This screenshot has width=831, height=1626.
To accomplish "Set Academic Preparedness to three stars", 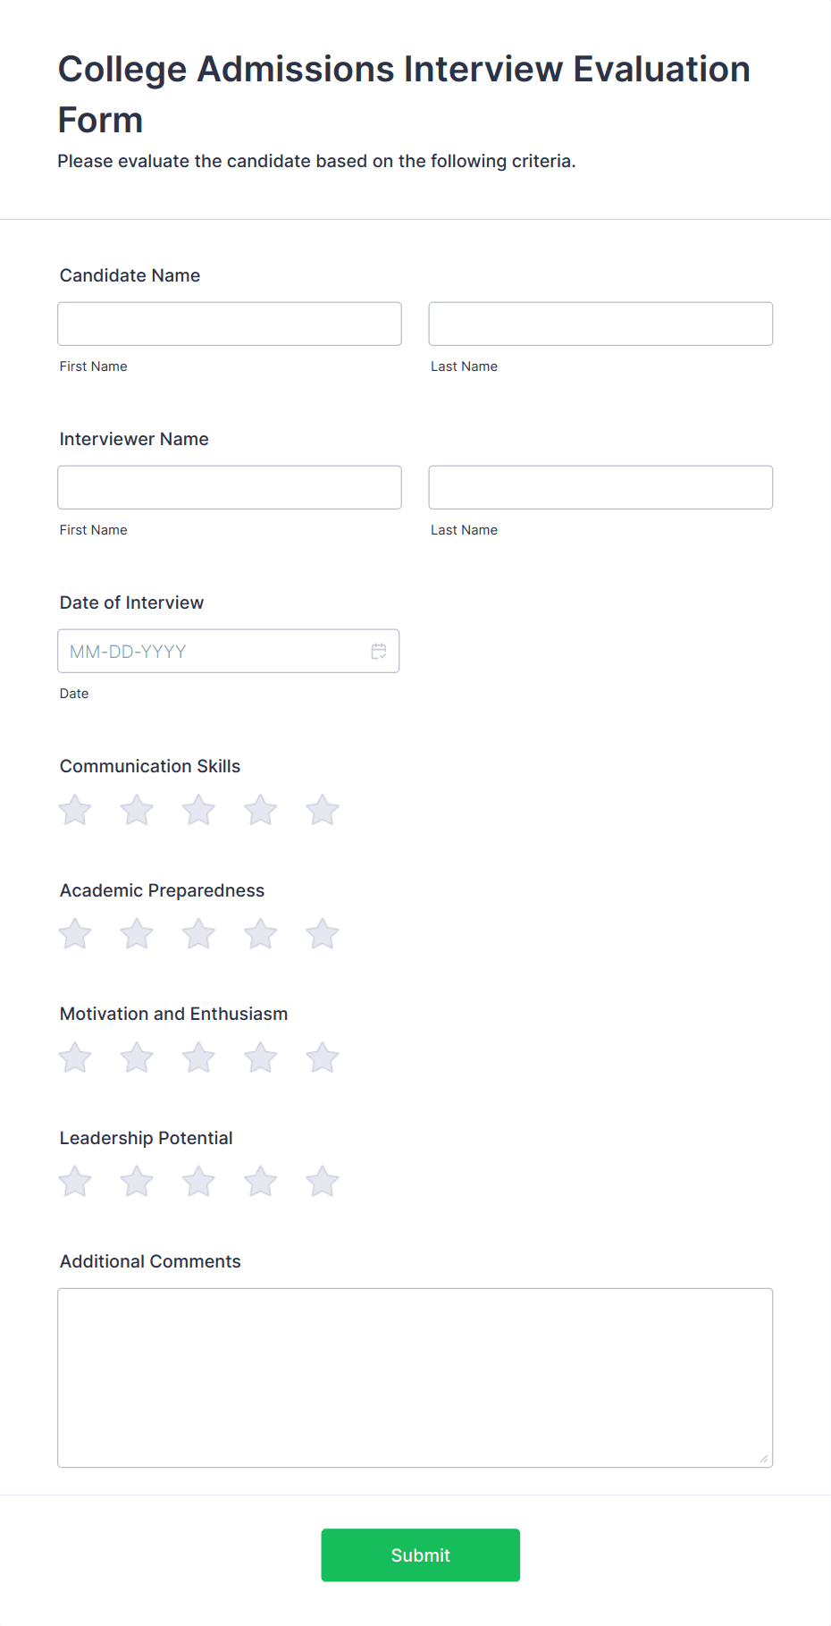I will click(198, 934).
